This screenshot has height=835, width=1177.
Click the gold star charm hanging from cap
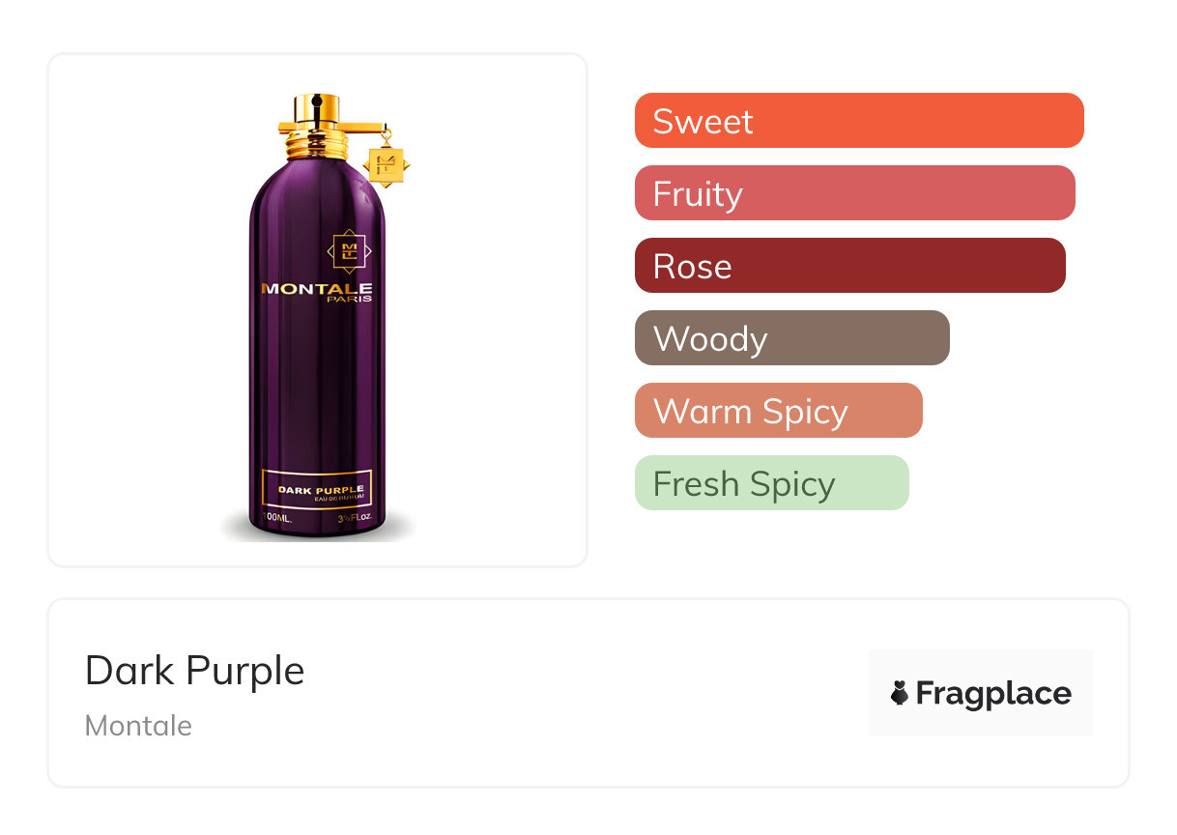coord(386,162)
